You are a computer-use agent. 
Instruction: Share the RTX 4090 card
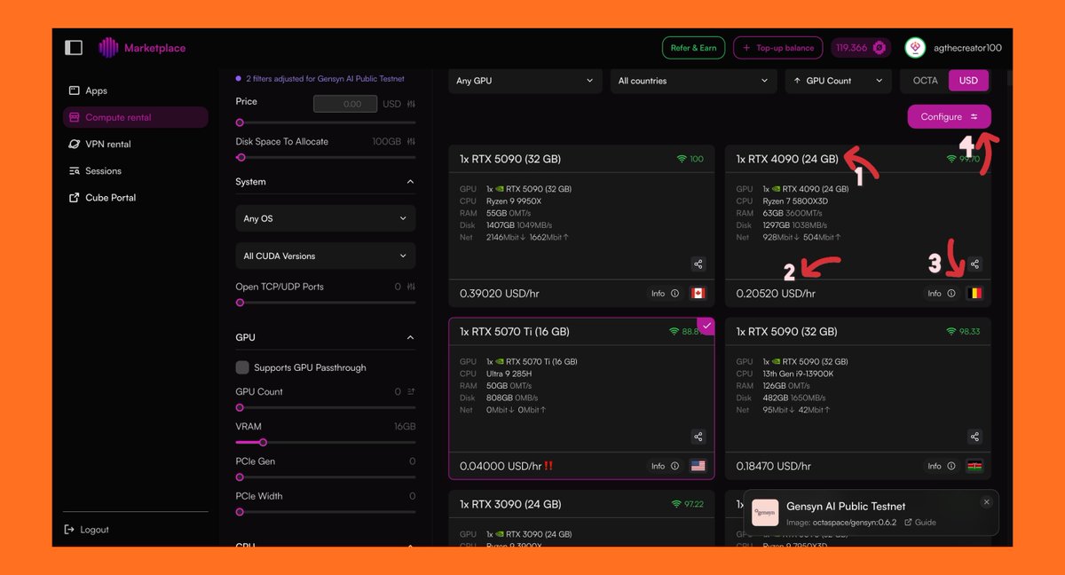(x=974, y=264)
